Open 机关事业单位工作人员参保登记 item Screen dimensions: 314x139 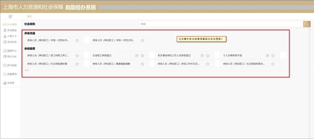174,56
